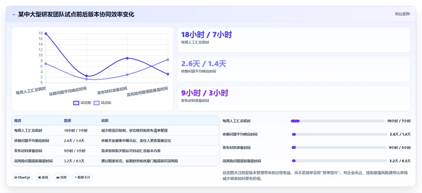This screenshot has height=193, width=422.
Task: Click chart axis label 每周人工汇总耗时
Action: 31,91
